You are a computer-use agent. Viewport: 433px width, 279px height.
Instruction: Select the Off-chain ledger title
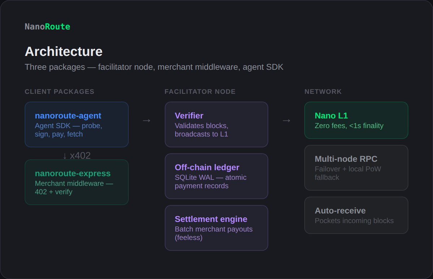[x=207, y=167]
